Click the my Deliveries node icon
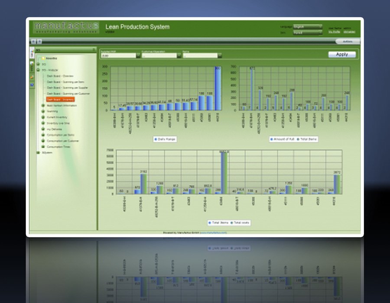The height and width of the screenshot is (303, 390). coord(43,129)
